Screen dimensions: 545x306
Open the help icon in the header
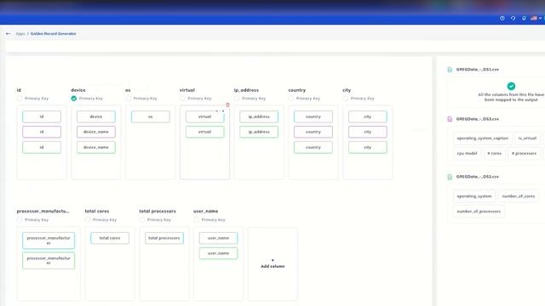[x=502, y=18]
